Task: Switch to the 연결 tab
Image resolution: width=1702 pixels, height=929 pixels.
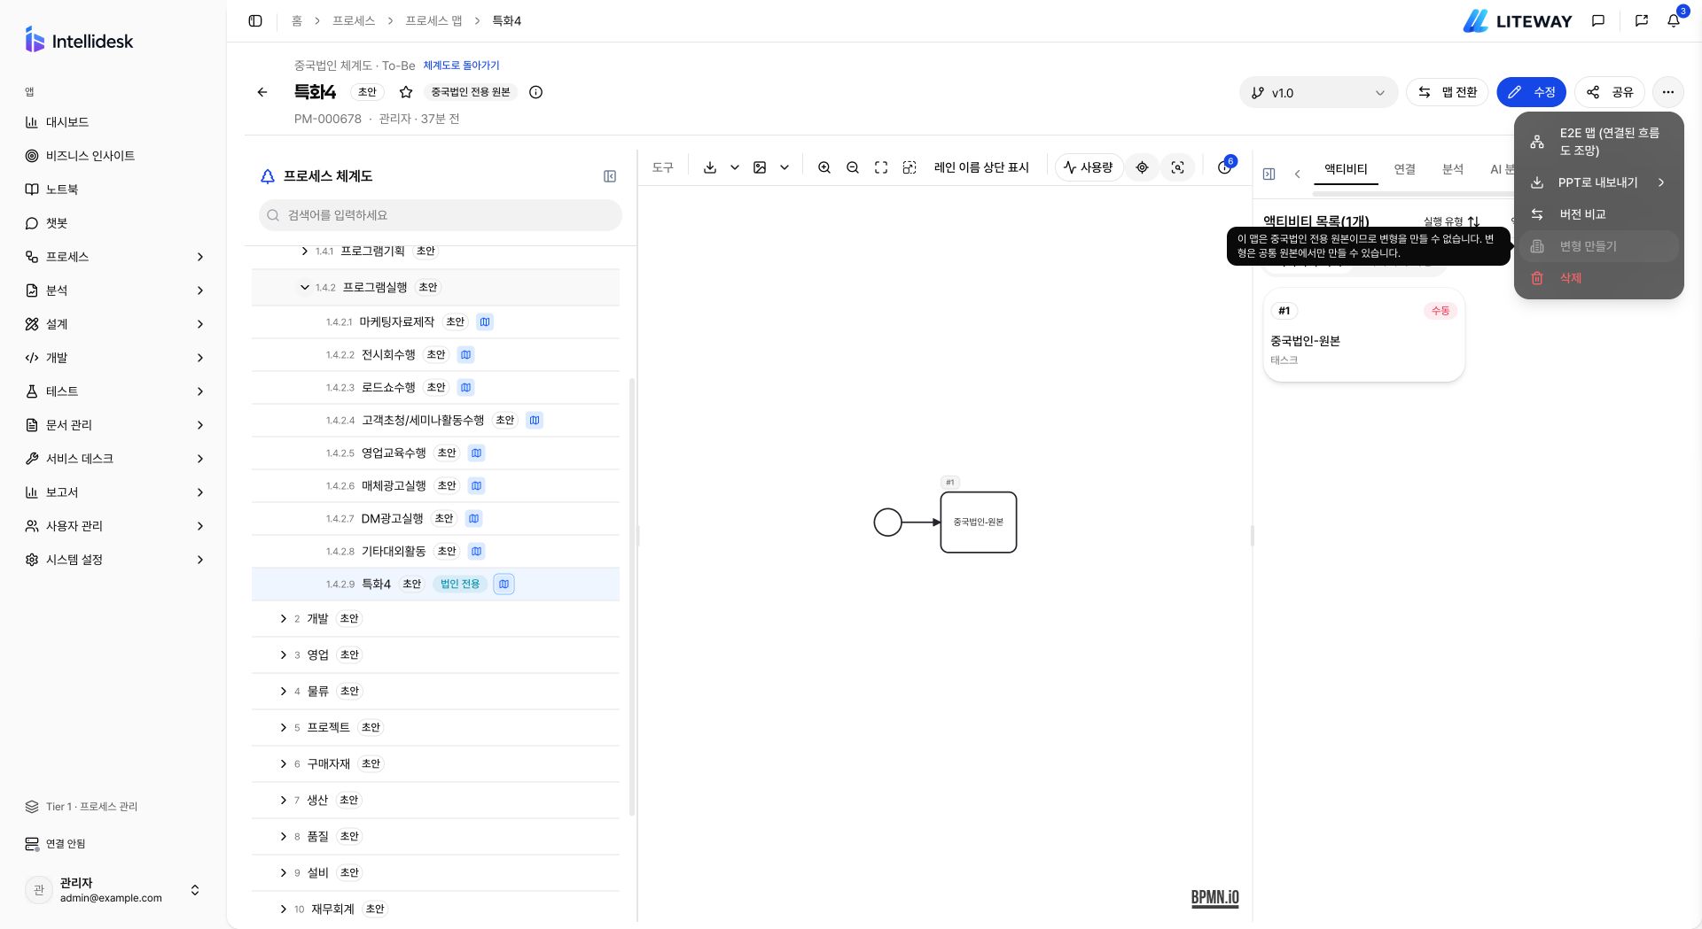Action: 1404,169
